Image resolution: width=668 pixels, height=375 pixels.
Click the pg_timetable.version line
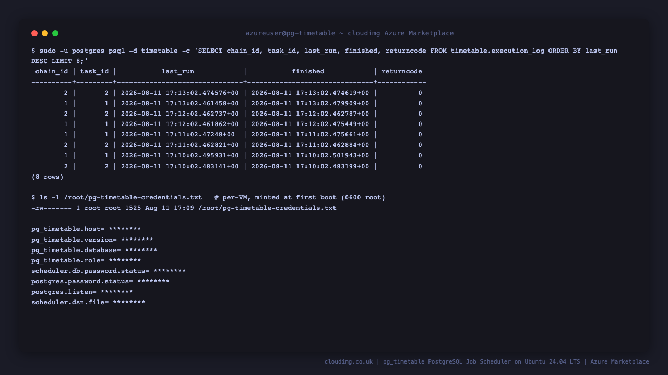click(x=92, y=240)
